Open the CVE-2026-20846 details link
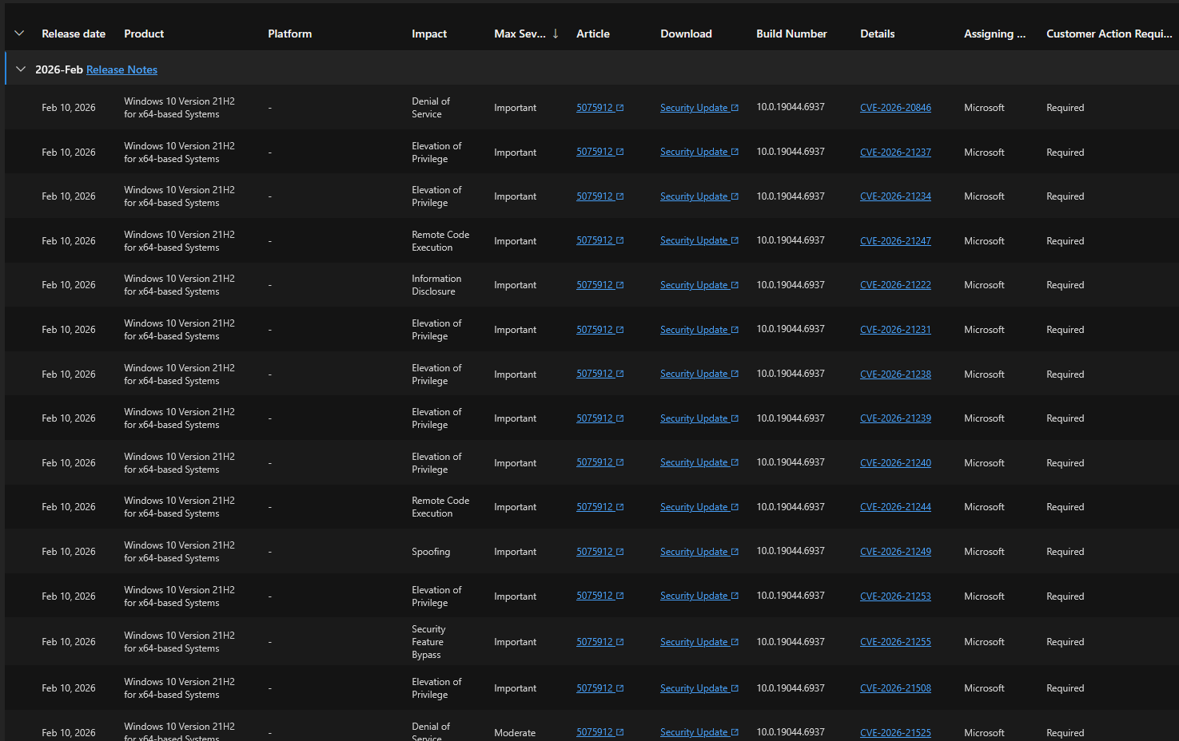Viewport: 1179px width, 741px height. click(x=895, y=108)
